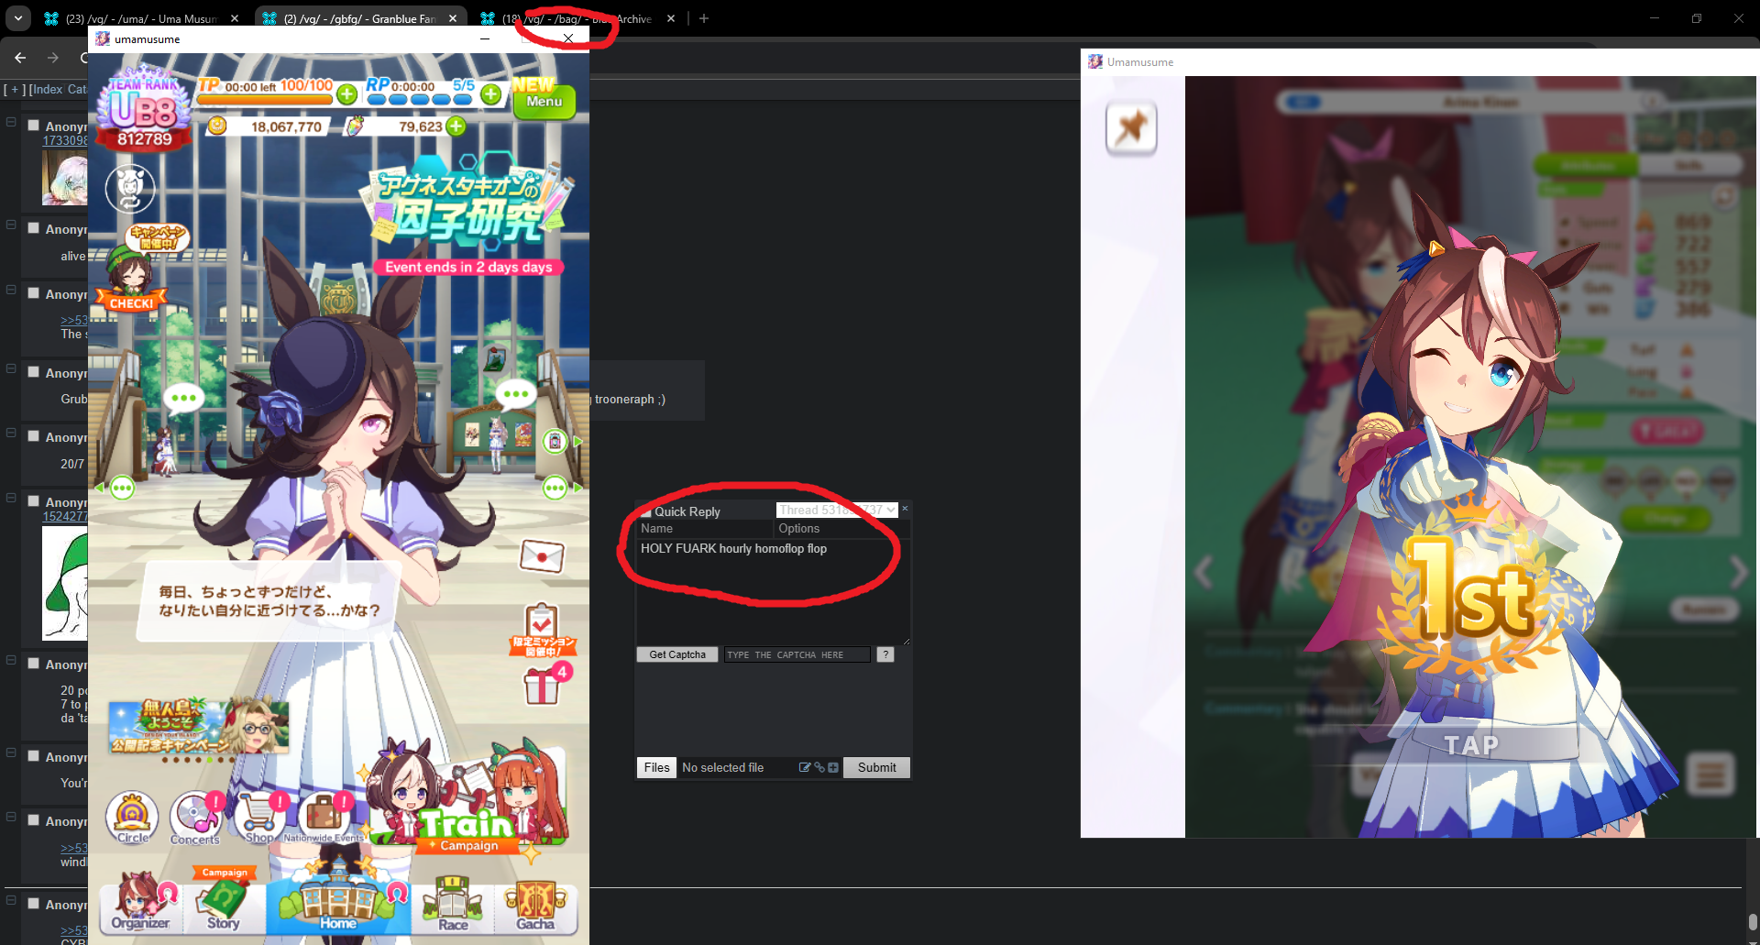The image size is (1760, 945).
Task: Open the Thread selection dropdown
Action: pyautogui.click(x=837, y=510)
